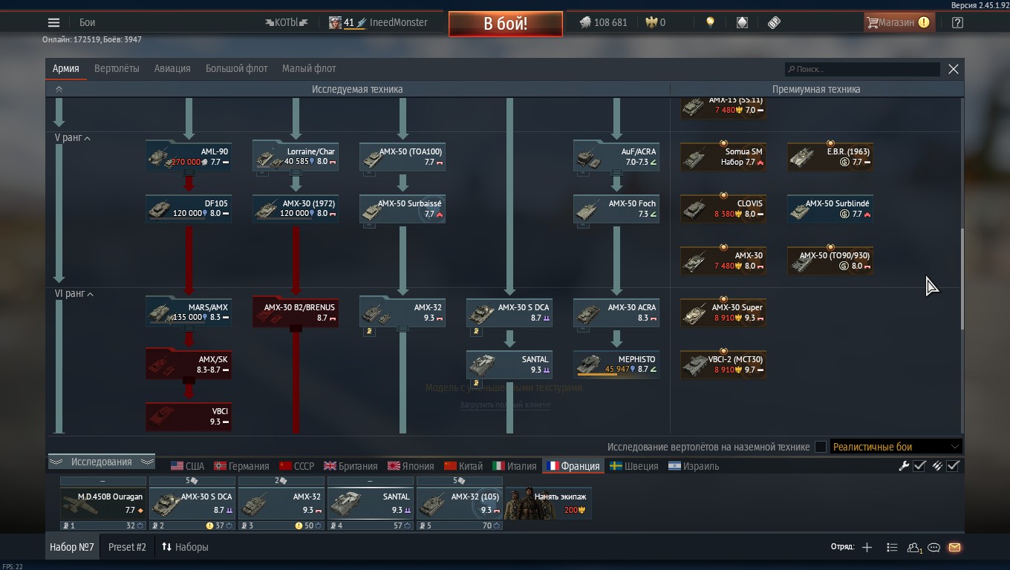Open the player avatar for IneedMonster
This screenshot has height=570, width=1010.
click(336, 22)
